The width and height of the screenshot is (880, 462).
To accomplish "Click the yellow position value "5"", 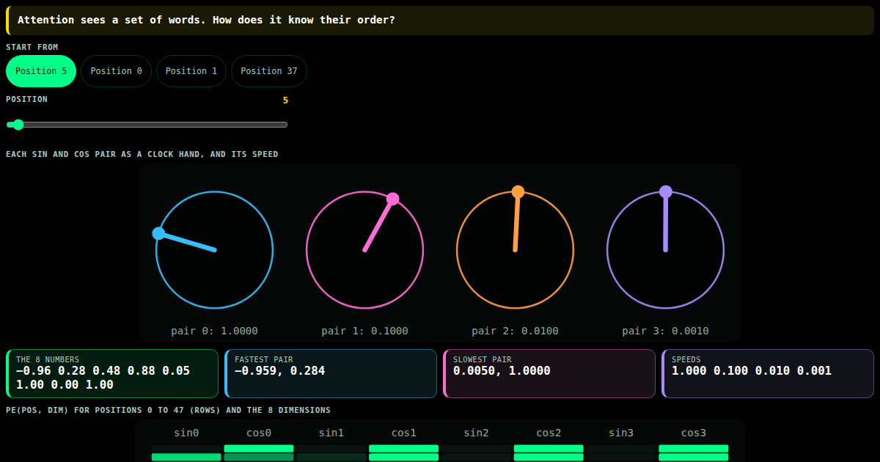I will (285, 100).
